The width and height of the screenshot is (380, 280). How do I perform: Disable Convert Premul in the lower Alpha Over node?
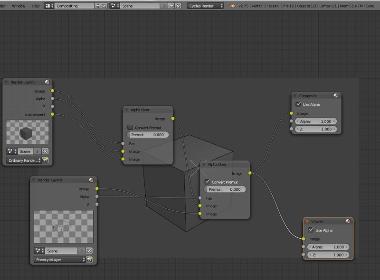click(208, 182)
